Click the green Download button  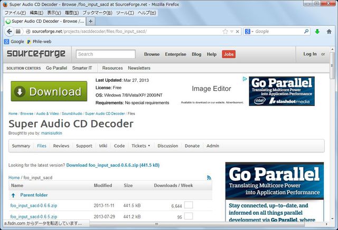(49, 91)
